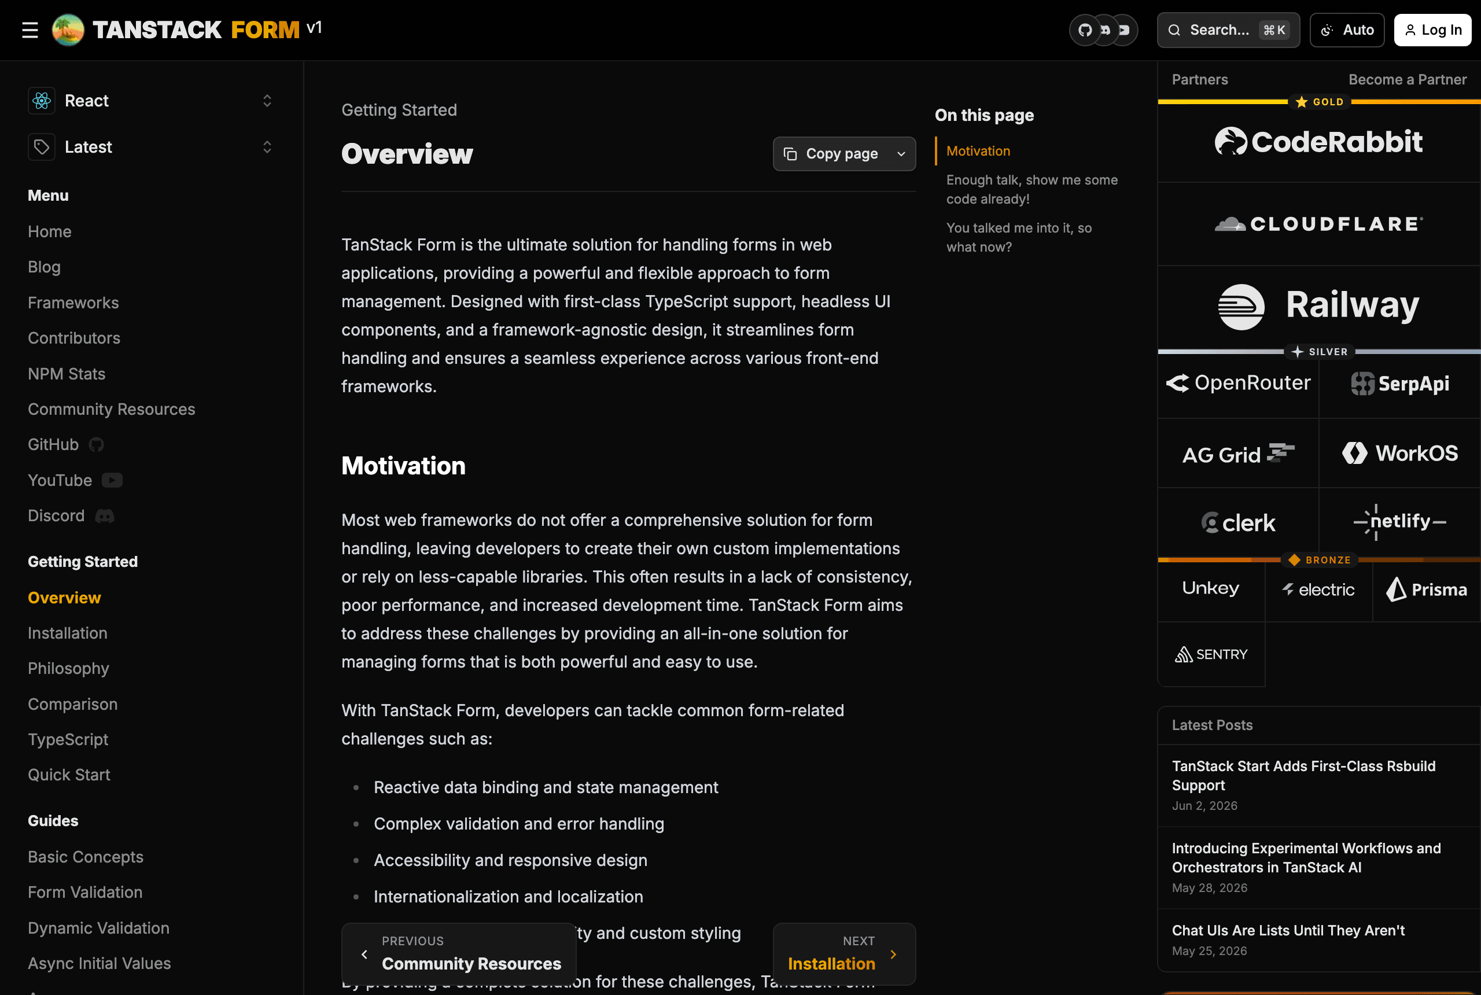This screenshot has height=995, width=1481.
Task: Jump to 'You talked me into it' section
Action: click(1019, 237)
